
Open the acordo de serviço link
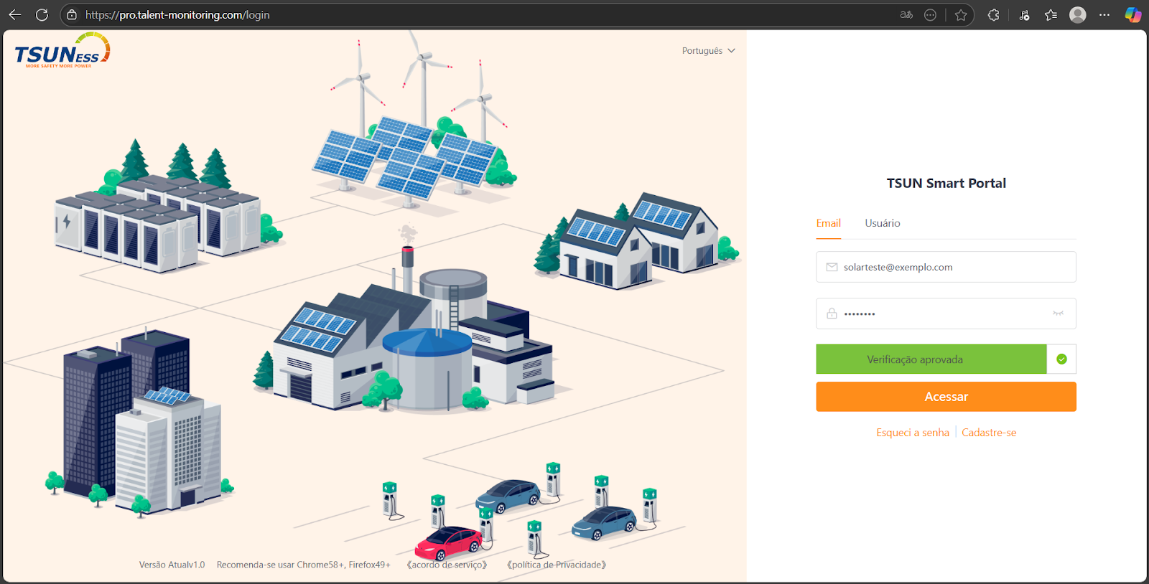pyautogui.click(x=447, y=565)
